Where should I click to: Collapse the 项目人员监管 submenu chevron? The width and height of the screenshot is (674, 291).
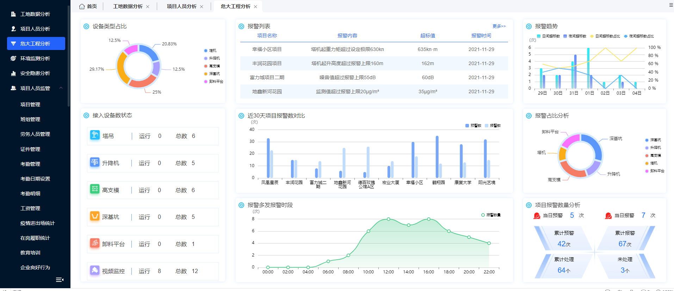pos(61,88)
